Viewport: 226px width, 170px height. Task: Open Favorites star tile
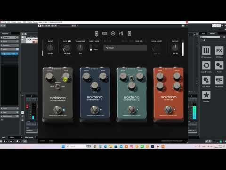pyautogui.click(x=206, y=95)
